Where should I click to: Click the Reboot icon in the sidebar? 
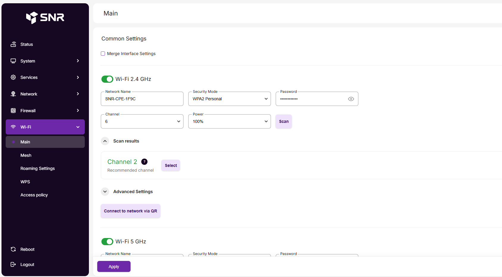pyautogui.click(x=13, y=249)
